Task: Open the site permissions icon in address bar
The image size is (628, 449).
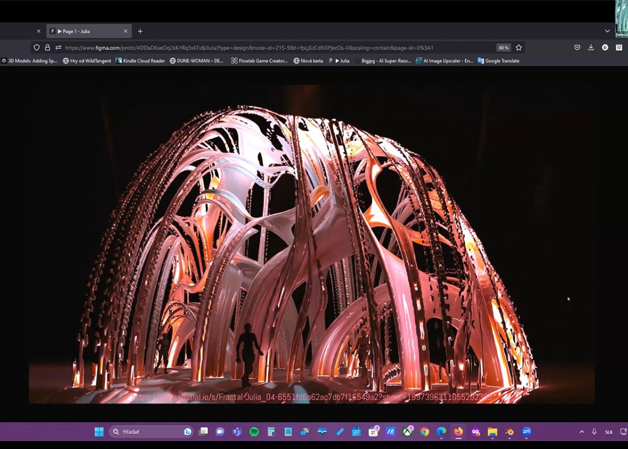Action: 58,48
